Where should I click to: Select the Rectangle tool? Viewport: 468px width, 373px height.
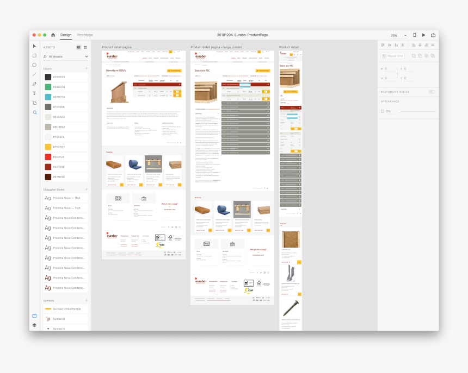coord(34,56)
